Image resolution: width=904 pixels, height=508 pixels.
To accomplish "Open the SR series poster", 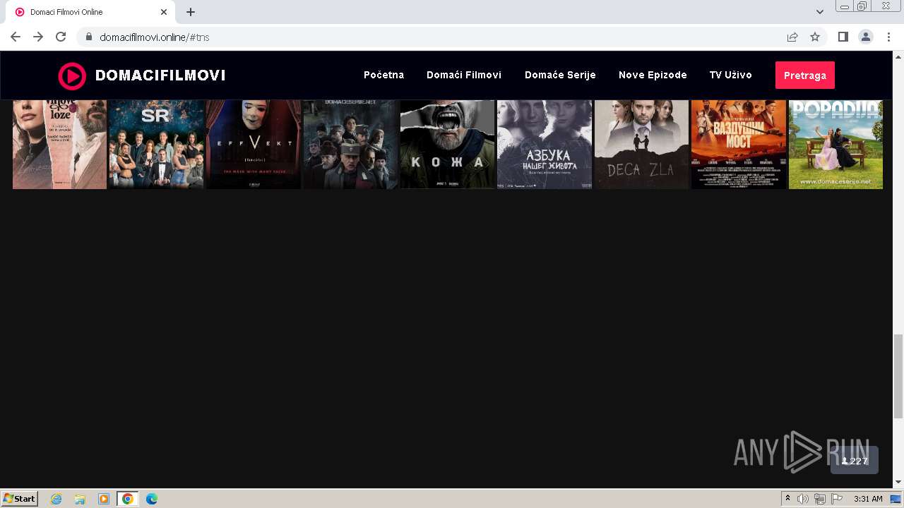I will tap(156, 144).
